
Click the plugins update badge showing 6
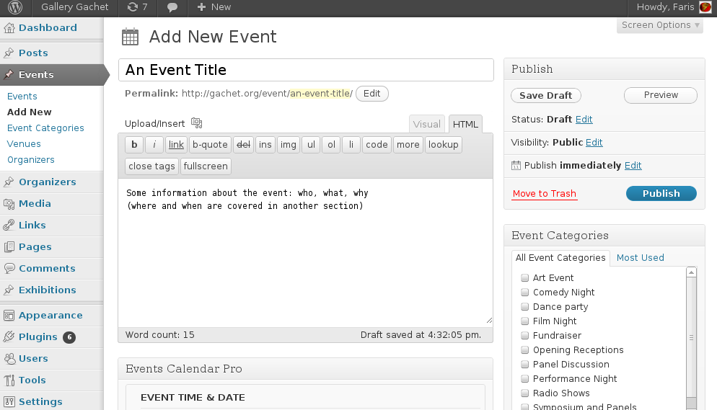(x=69, y=337)
